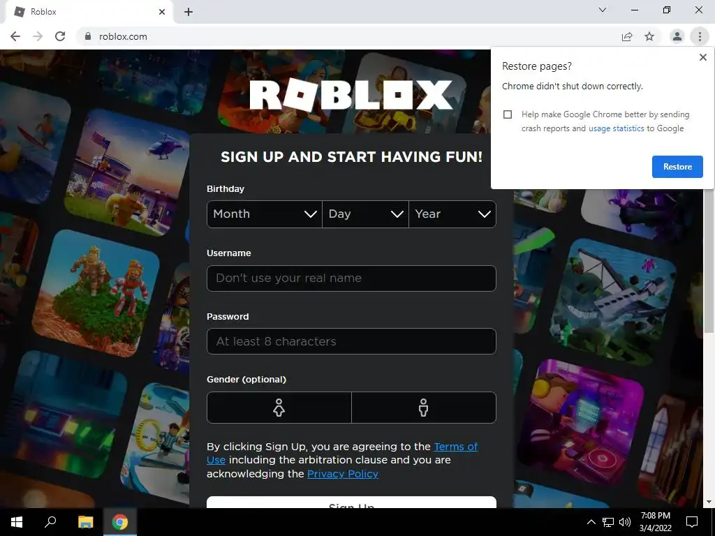Open File Explorer from the taskbar
The height and width of the screenshot is (536, 715).
[x=85, y=522]
